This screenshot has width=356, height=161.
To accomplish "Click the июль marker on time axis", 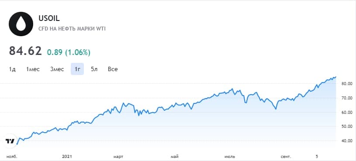I will (x=230, y=157).
